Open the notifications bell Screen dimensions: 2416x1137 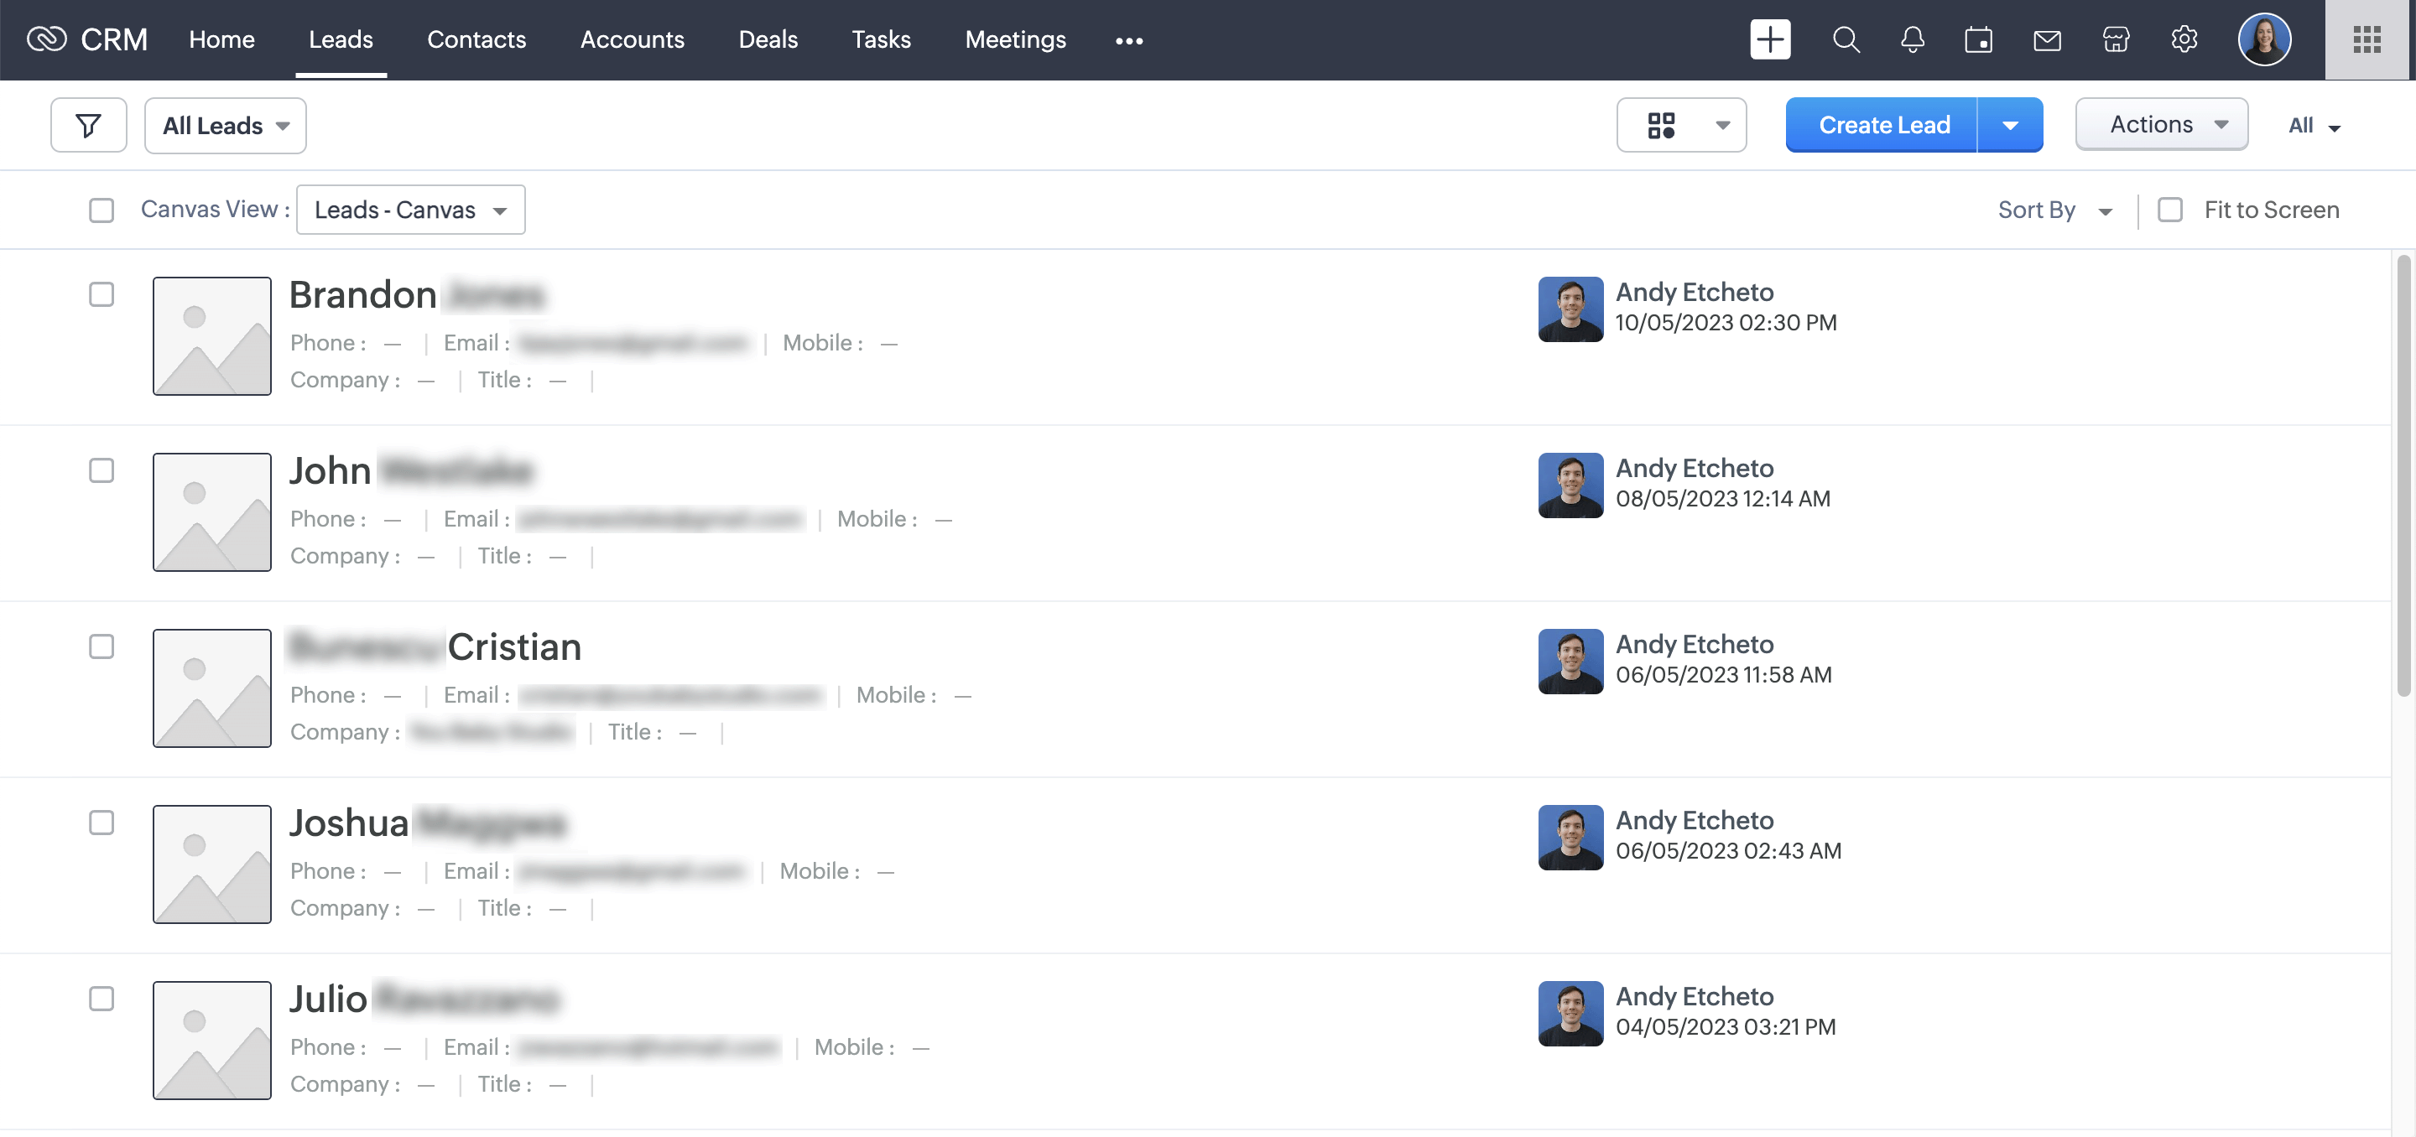click(1912, 39)
